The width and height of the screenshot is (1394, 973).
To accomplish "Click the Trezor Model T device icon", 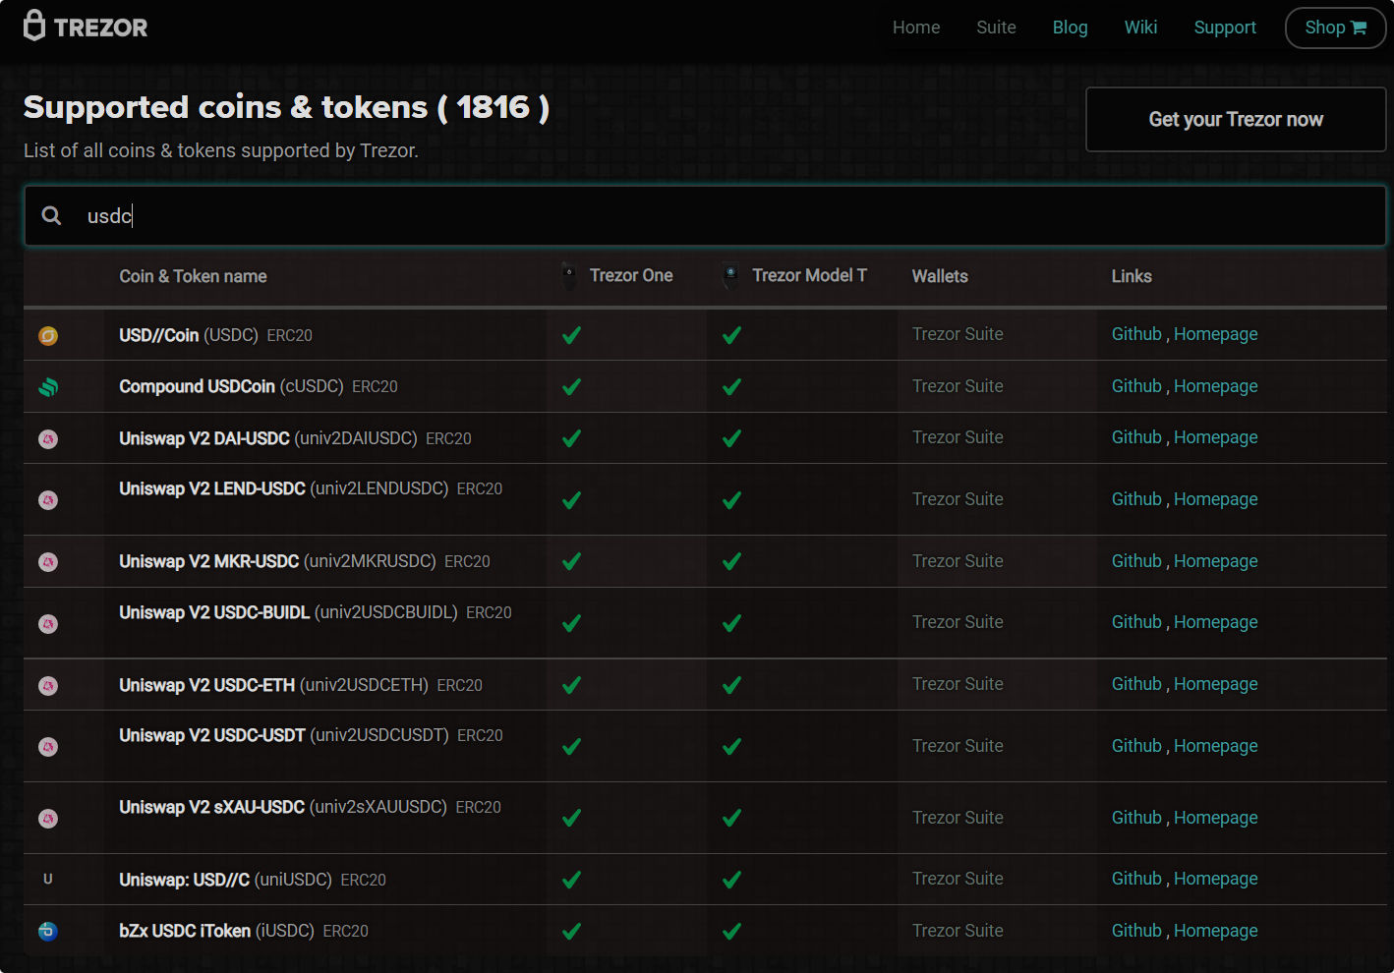I will (730, 276).
